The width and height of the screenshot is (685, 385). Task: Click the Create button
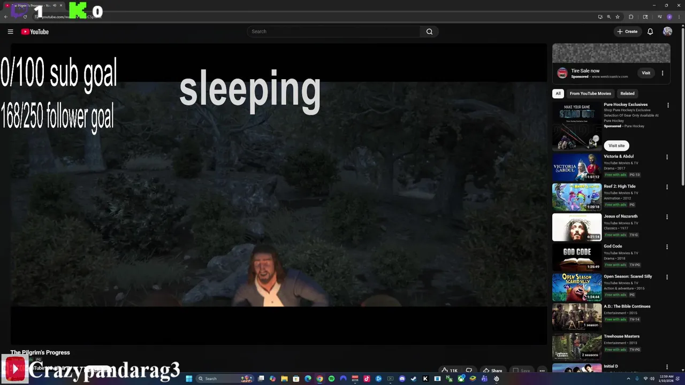click(x=627, y=32)
